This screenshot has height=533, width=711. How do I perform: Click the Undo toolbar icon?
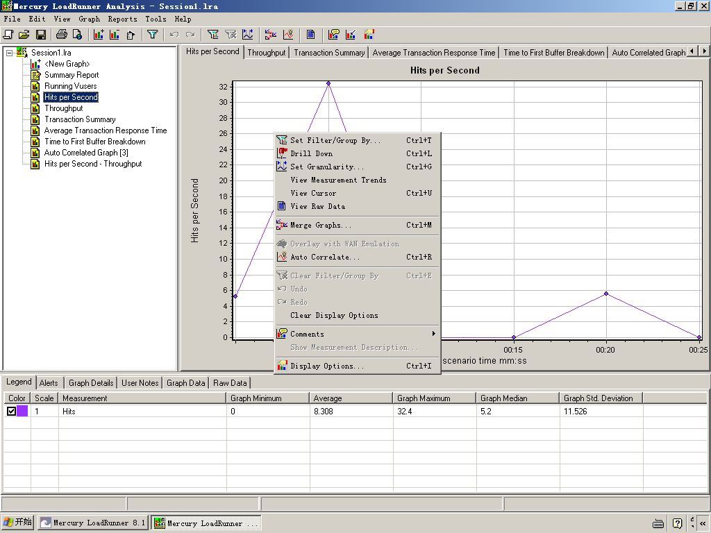coord(174,35)
